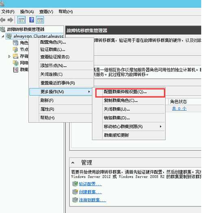
Task: Open the 更多操作(M) submenu arrow
Action: (x=89, y=92)
